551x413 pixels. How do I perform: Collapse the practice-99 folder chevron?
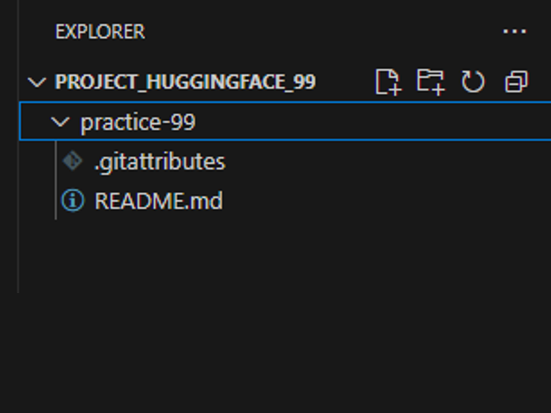(x=61, y=123)
